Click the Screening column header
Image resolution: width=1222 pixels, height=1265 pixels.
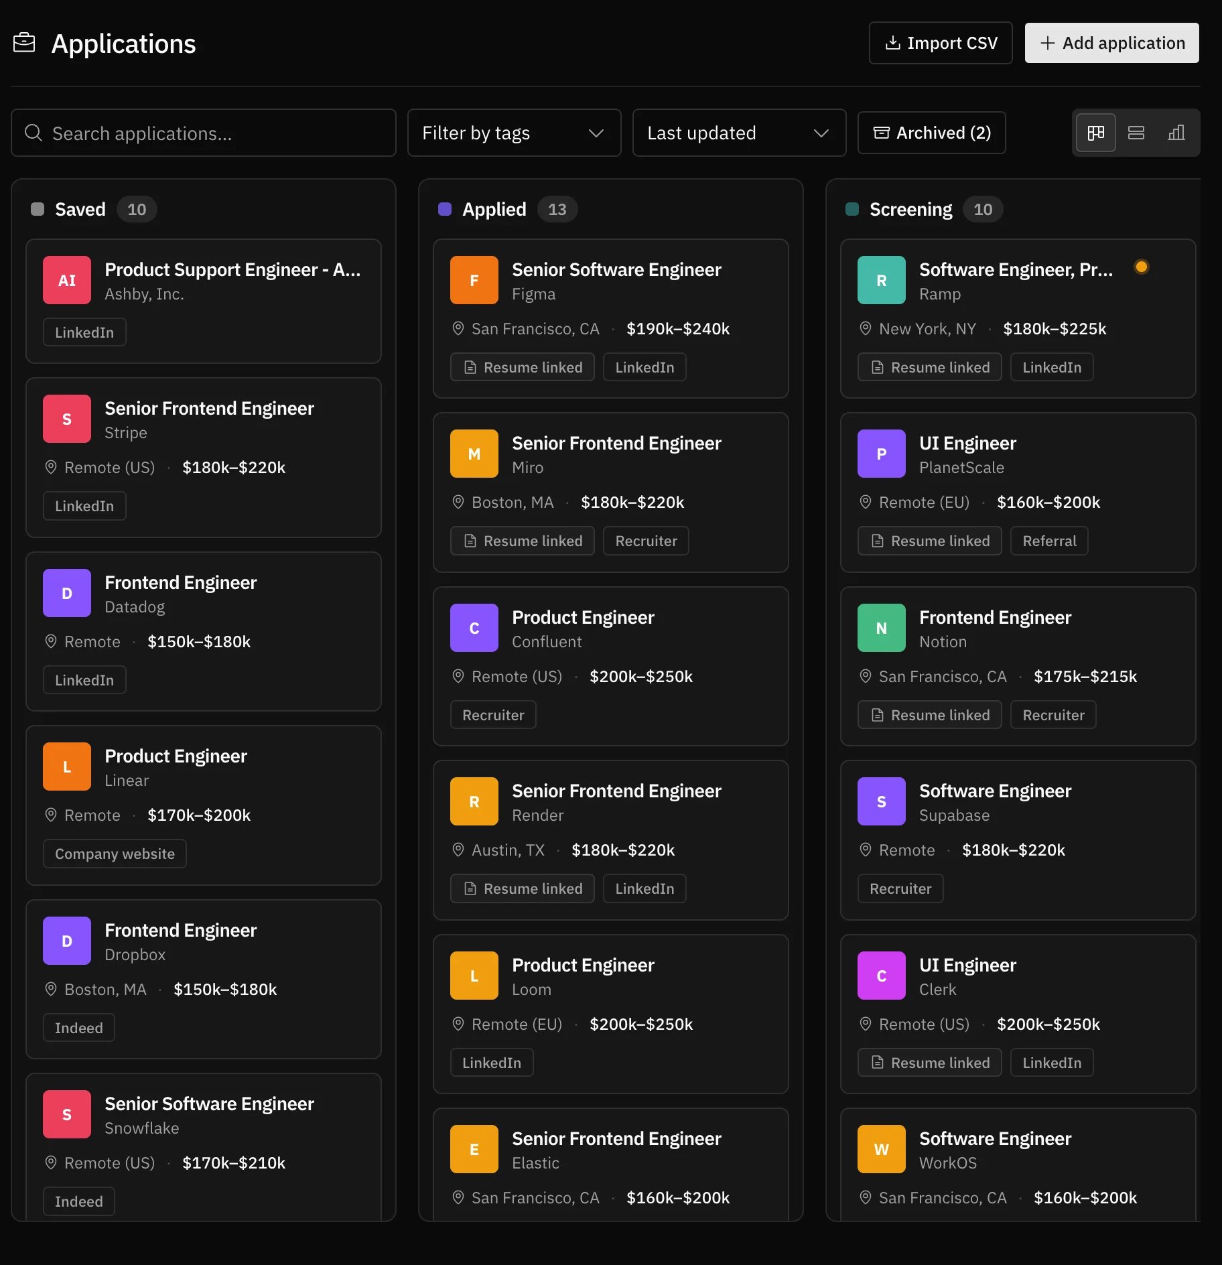(x=910, y=209)
